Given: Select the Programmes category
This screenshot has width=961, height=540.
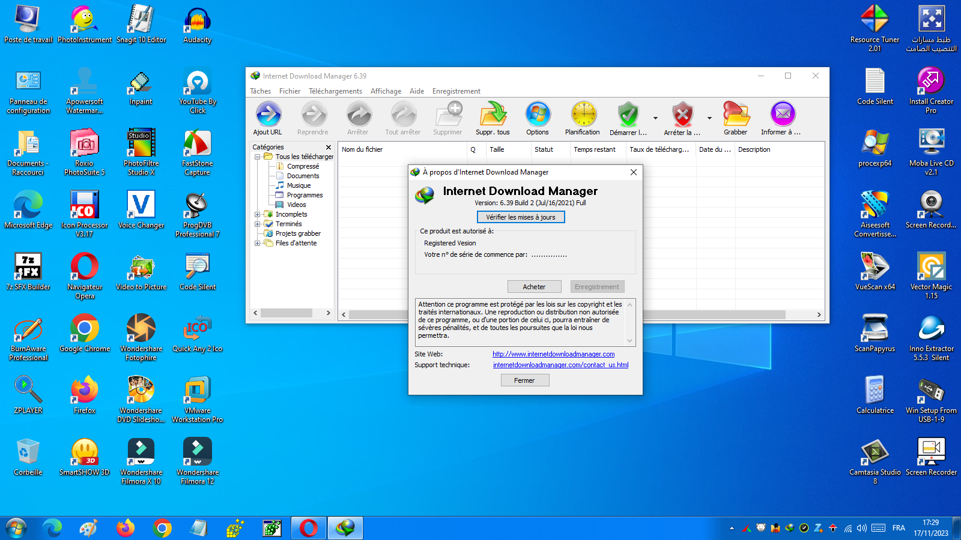Looking at the screenshot, I should point(305,195).
